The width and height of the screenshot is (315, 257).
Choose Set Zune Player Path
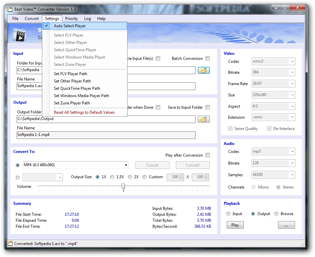pos(85,103)
